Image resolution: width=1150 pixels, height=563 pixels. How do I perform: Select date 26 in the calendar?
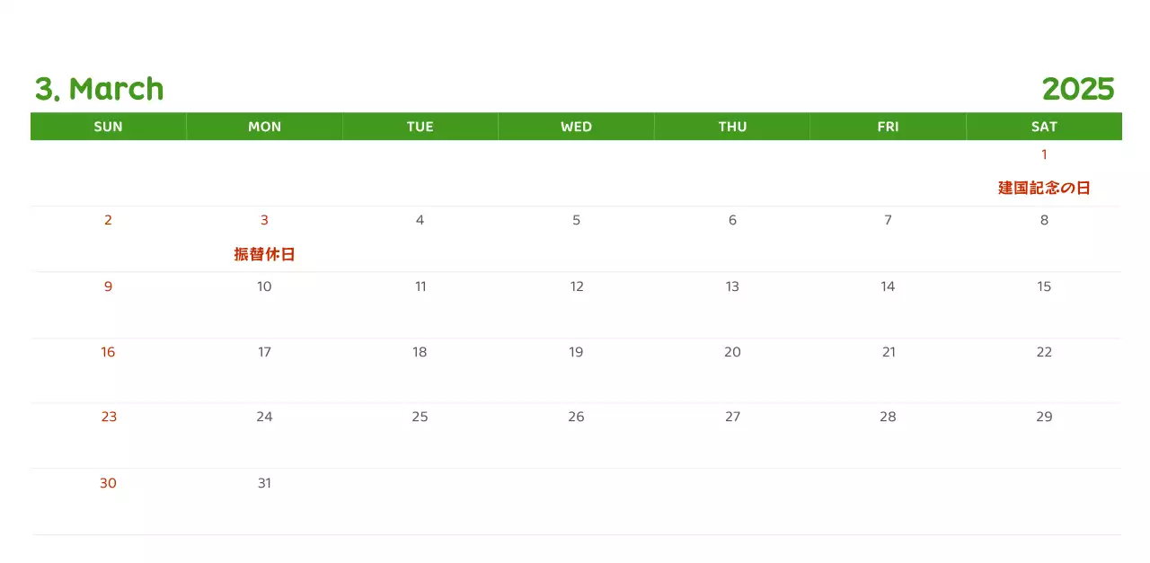[x=576, y=417]
